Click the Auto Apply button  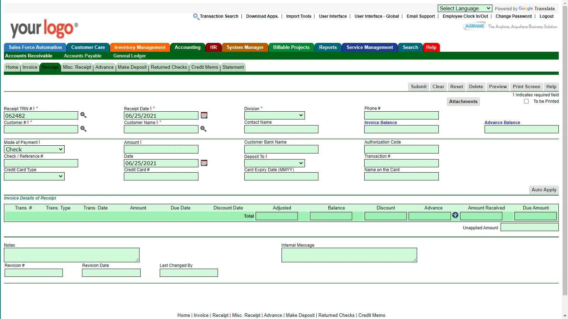[x=544, y=190]
